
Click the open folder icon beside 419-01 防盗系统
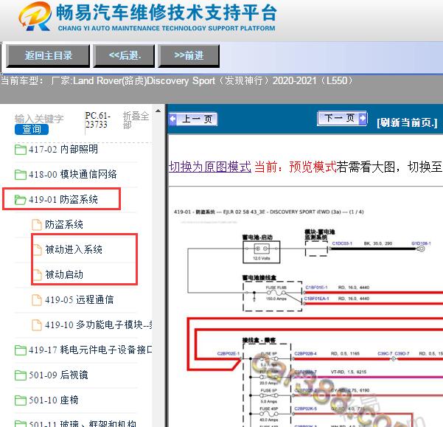pos(21,200)
